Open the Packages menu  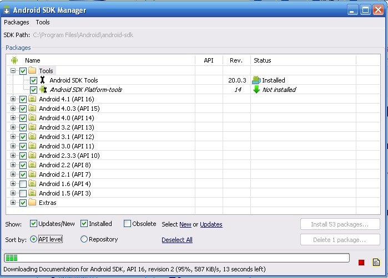(x=16, y=22)
